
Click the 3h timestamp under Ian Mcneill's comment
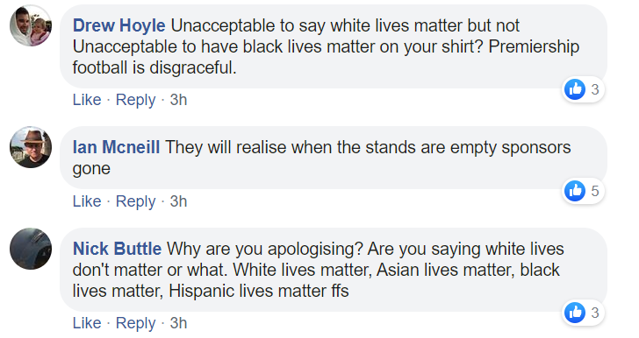(178, 201)
